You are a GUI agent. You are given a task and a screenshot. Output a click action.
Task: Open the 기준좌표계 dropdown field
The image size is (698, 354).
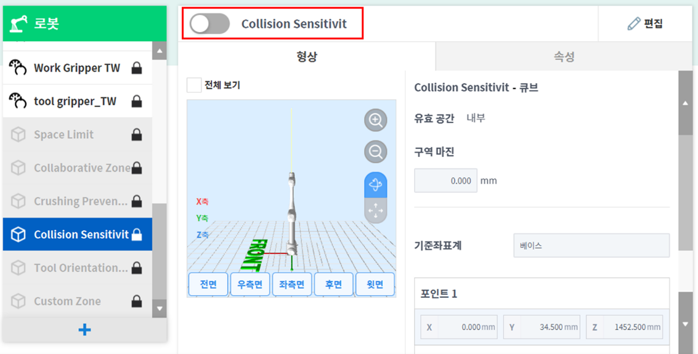[x=591, y=246]
